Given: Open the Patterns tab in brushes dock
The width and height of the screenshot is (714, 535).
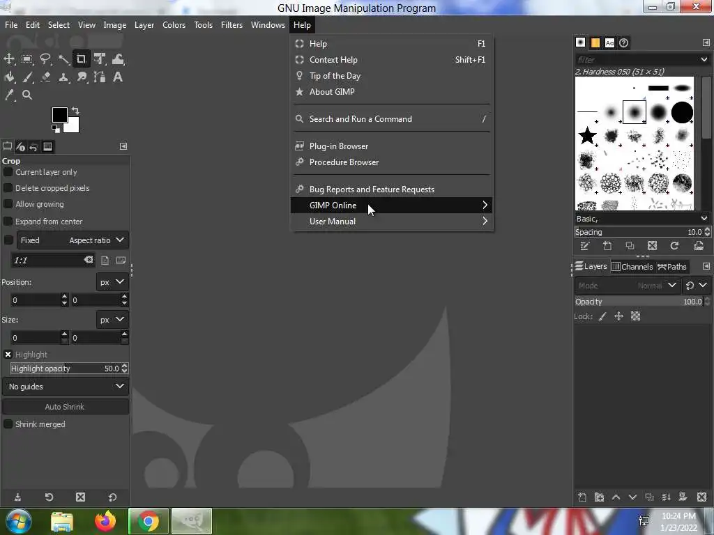Looking at the screenshot, I should tap(595, 42).
